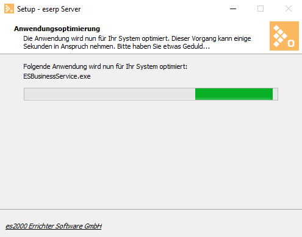Click the unfilled sliver at progress bar's right end
Screen dimensions: 302x237
pos(275,94)
